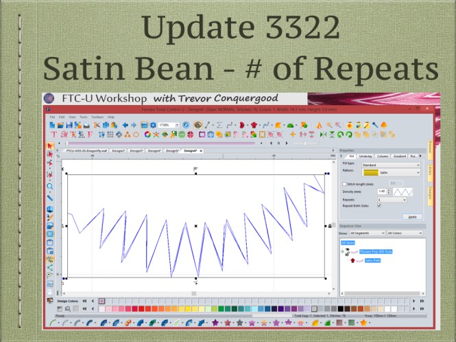The height and width of the screenshot is (342, 456).
Task: Click the Apply button
Action: 412,216
